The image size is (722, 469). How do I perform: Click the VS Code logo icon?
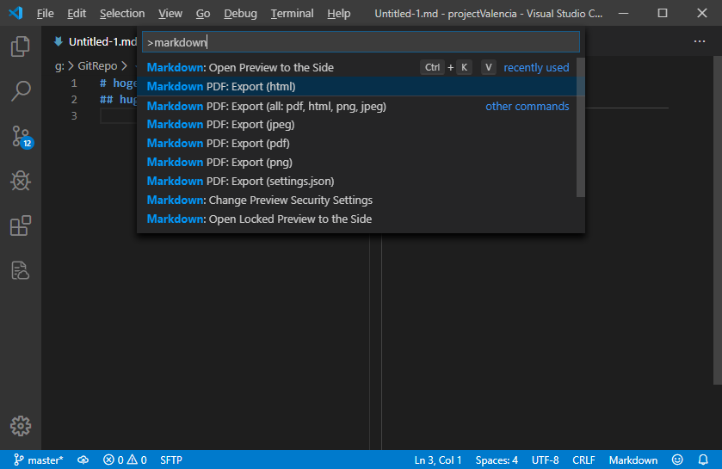[x=15, y=13]
